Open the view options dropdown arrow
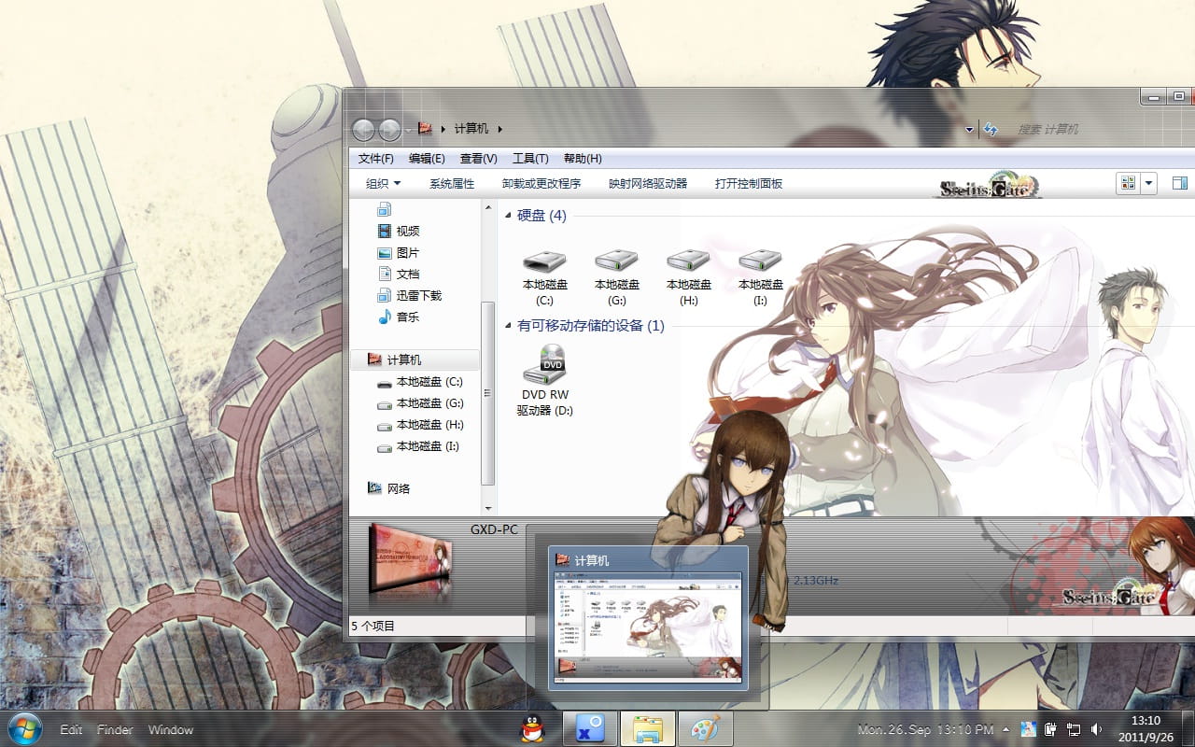 pyautogui.click(x=1149, y=184)
